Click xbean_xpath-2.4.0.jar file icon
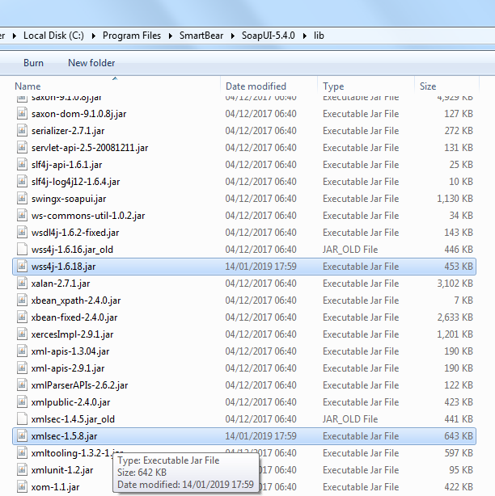Image resolution: width=495 pixels, height=496 pixels. coord(22,300)
